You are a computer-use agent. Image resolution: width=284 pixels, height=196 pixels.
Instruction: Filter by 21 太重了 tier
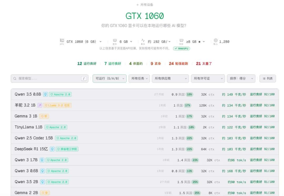click(x=204, y=64)
